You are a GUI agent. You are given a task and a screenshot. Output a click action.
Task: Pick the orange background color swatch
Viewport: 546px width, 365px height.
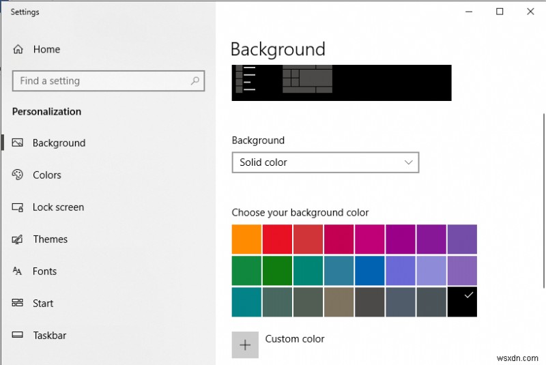246,239
